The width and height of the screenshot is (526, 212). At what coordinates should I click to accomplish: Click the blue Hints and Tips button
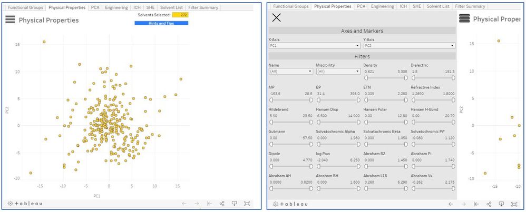162,23
